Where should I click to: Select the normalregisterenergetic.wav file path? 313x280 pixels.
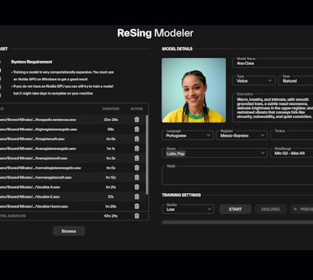coord(41,168)
